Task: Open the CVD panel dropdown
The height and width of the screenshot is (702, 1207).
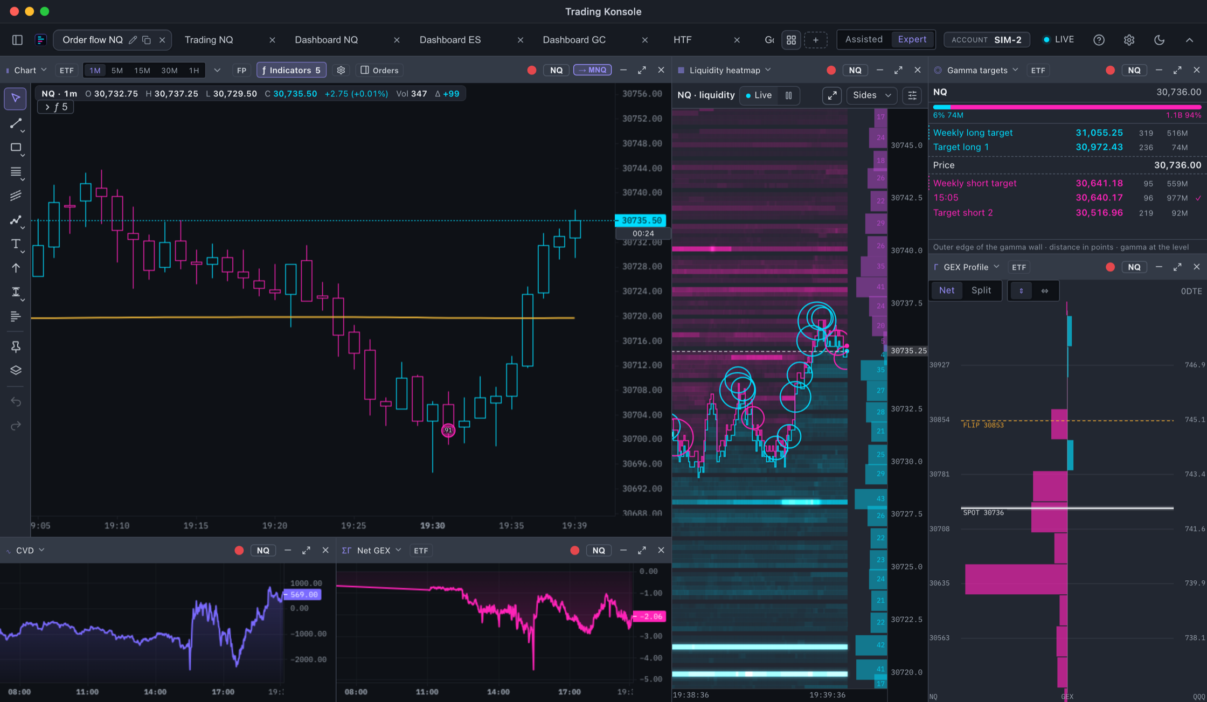Action: [x=30, y=551]
